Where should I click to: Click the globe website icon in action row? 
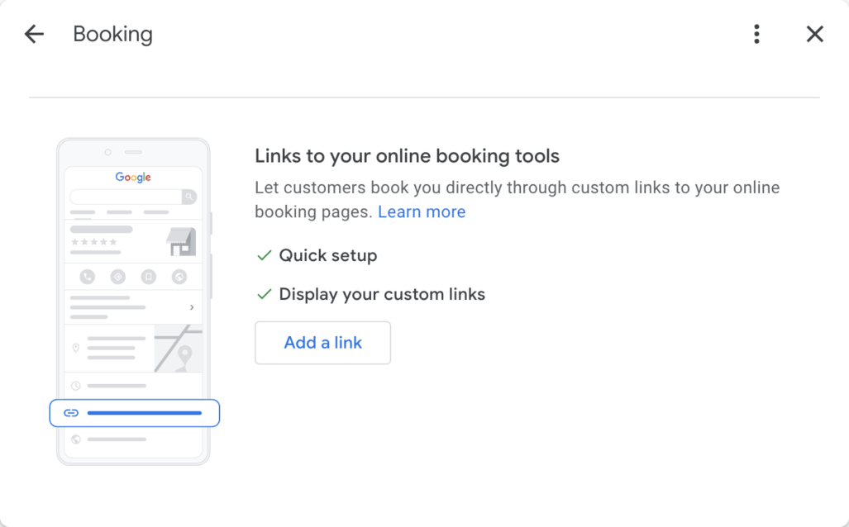pos(179,277)
